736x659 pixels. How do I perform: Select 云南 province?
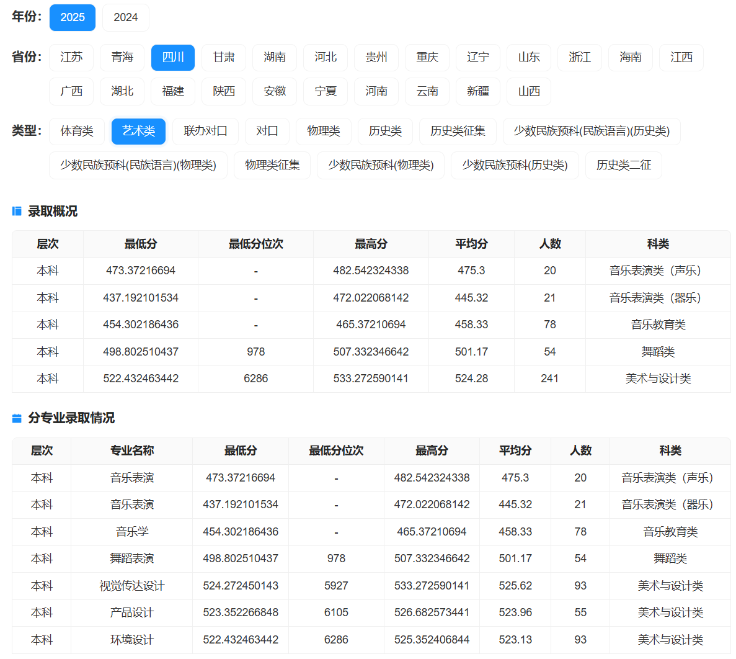427,91
